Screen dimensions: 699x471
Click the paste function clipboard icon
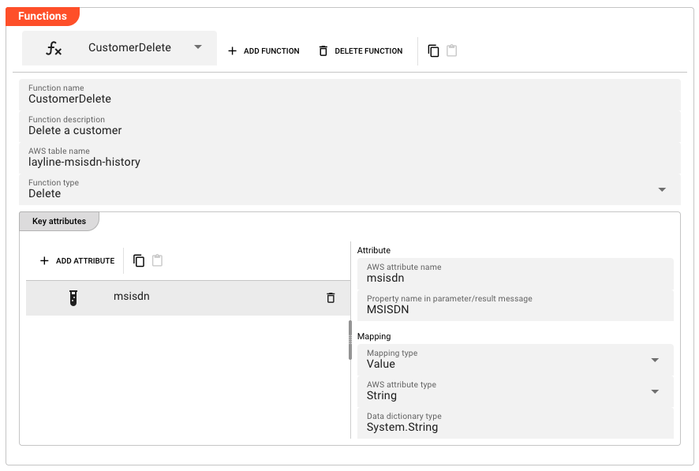[x=450, y=50]
